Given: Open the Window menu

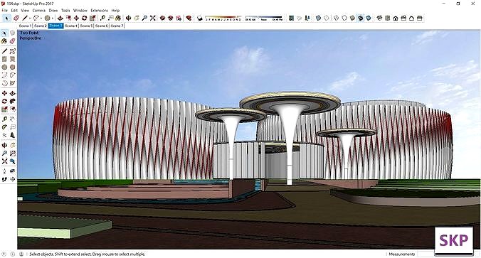Looking at the screenshot, I should 80,11.
